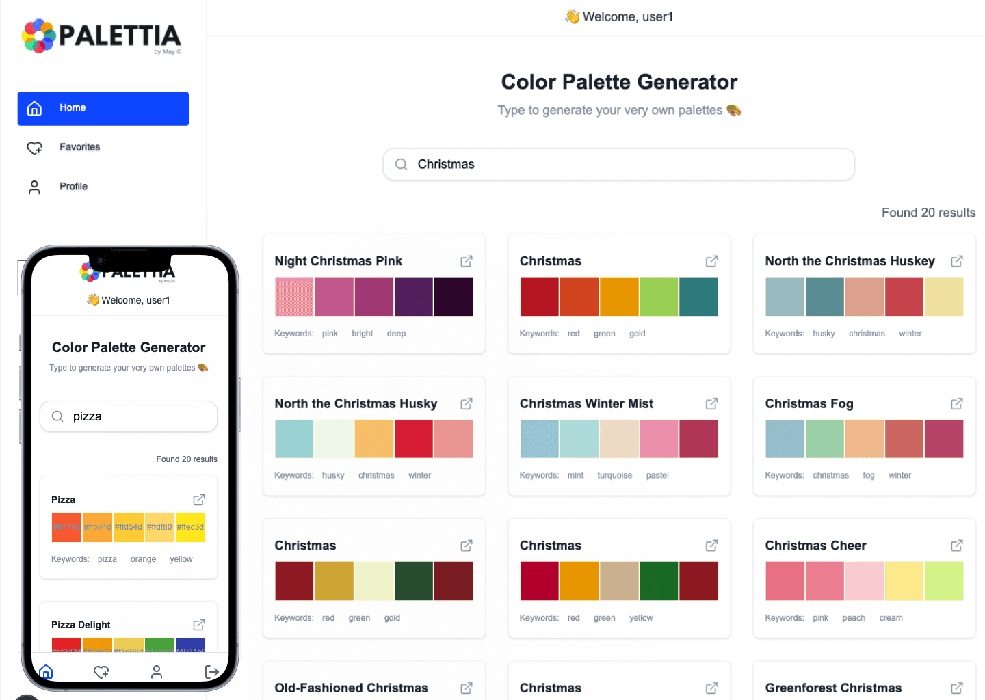Image resolution: width=985 pixels, height=700 pixels.
Task: Click the 'fog' keyword on Christmas Fog
Action: click(869, 475)
